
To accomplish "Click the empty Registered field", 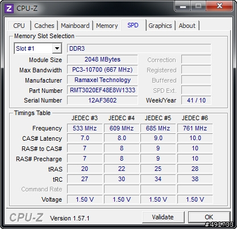I will [196, 69].
